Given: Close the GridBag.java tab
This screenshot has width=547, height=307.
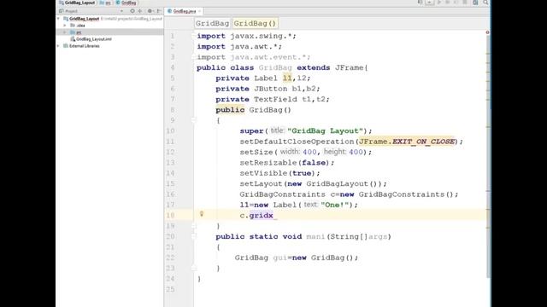Looking at the screenshot, I should pos(200,11).
